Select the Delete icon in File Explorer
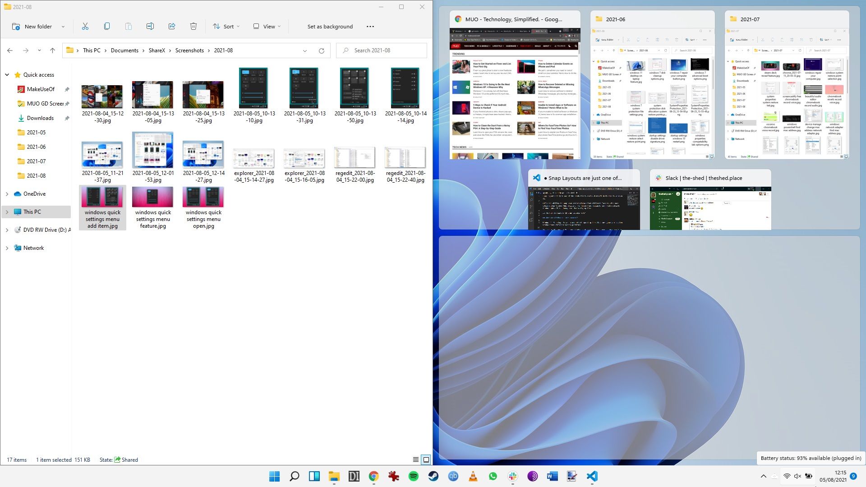Screen dimensions: 866x487 point(193,26)
